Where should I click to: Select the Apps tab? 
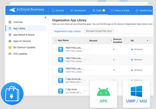pyautogui.click(x=99, y=10)
